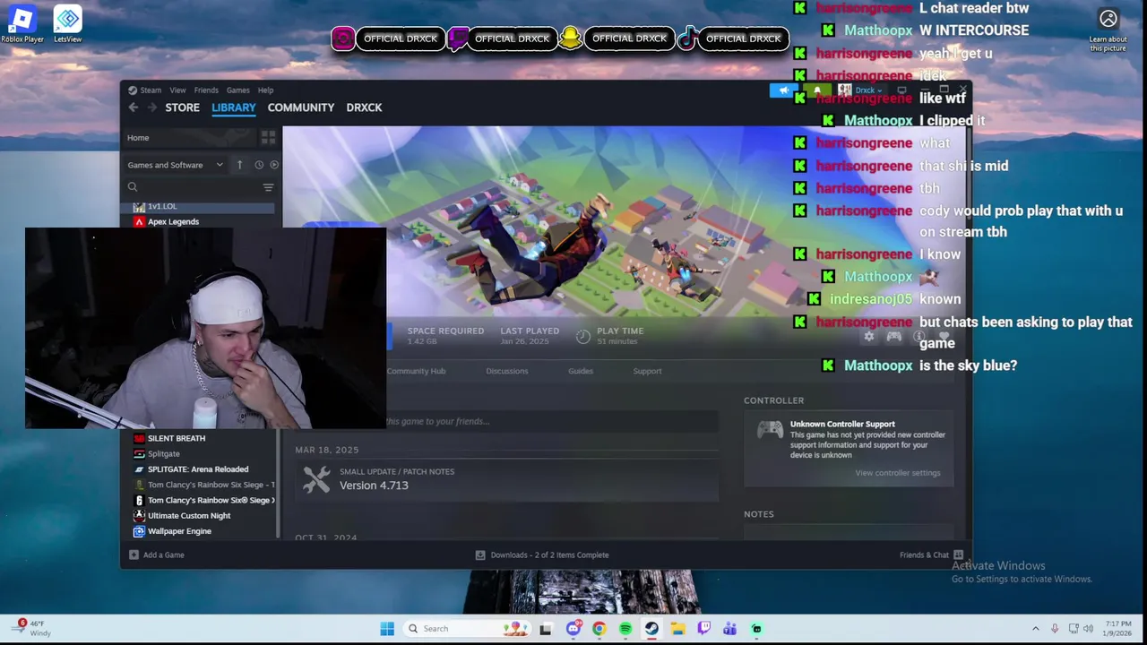Viewport: 1147px width, 645px height.
Task: Go to the COMMUNITY tab
Action: pos(301,107)
